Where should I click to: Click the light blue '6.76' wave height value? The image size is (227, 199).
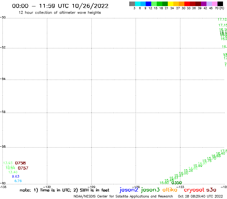click(18, 181)
